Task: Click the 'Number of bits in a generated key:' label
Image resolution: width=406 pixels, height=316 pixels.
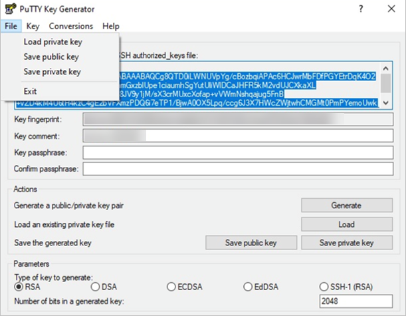Action: point(69,301)
